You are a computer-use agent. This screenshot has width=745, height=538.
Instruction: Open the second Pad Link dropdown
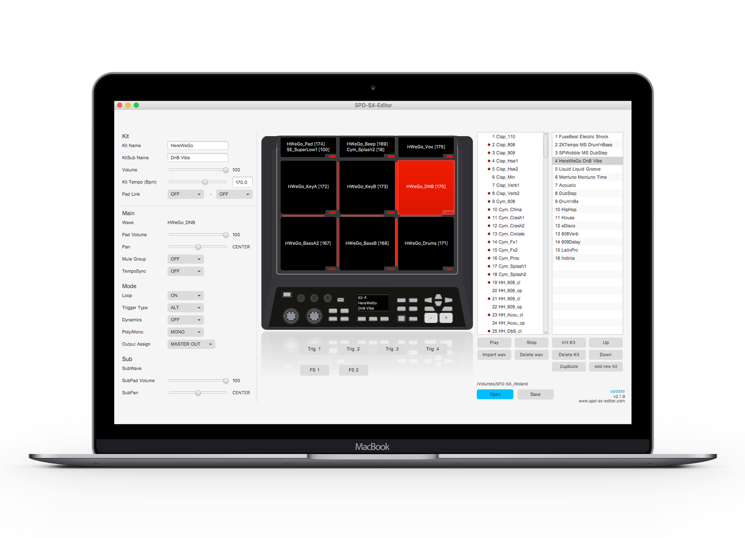[x=234, y=194]
